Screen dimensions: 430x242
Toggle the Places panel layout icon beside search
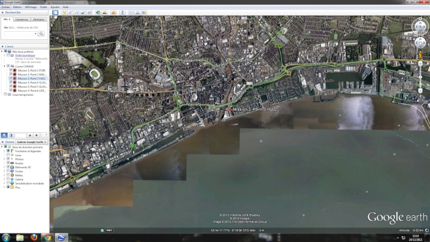pos(11,136)
